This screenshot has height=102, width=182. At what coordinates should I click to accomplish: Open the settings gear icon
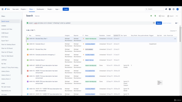click(173, 9)
